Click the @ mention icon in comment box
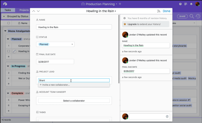The image size is (202, 123). pyautogui.click(x=167, y=116)
